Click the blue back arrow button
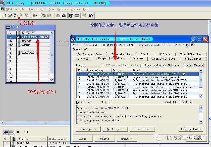Viewport: 211px width, 147px height. click(x=6, y=132)
